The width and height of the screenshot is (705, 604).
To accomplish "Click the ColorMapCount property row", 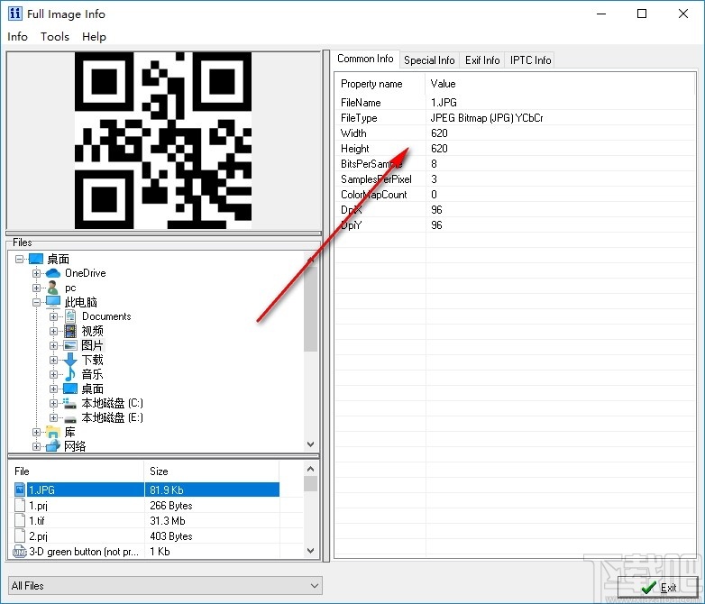I will pos(516,195).
